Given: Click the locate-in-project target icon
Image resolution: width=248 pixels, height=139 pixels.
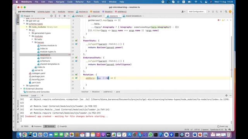Looking at the screenshot, I should click(x=52, y=16).
